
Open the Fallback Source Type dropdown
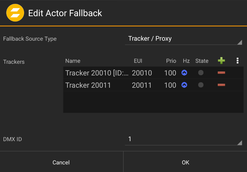click(x=184, y=39)
